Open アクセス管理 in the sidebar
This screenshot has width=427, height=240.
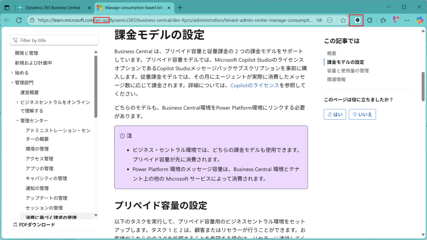coord(40,159)
